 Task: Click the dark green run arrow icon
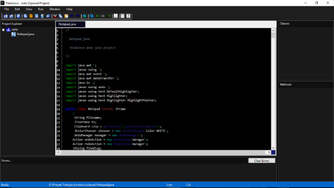click(108, 16)
